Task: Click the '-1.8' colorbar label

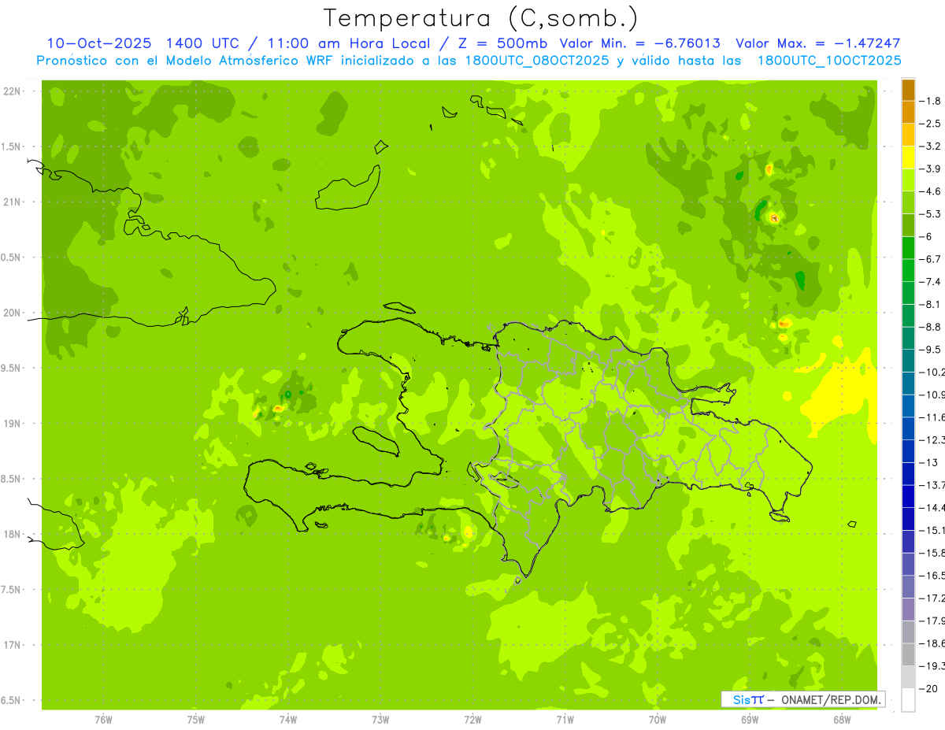Action: point(932,101)
